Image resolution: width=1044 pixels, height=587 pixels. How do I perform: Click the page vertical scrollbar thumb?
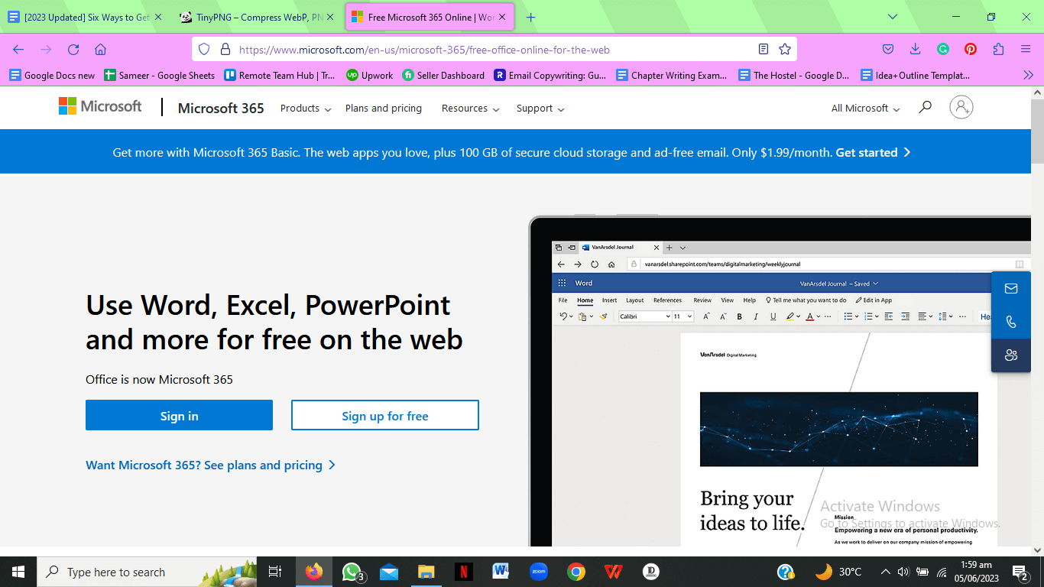(x=1037, y=131)
